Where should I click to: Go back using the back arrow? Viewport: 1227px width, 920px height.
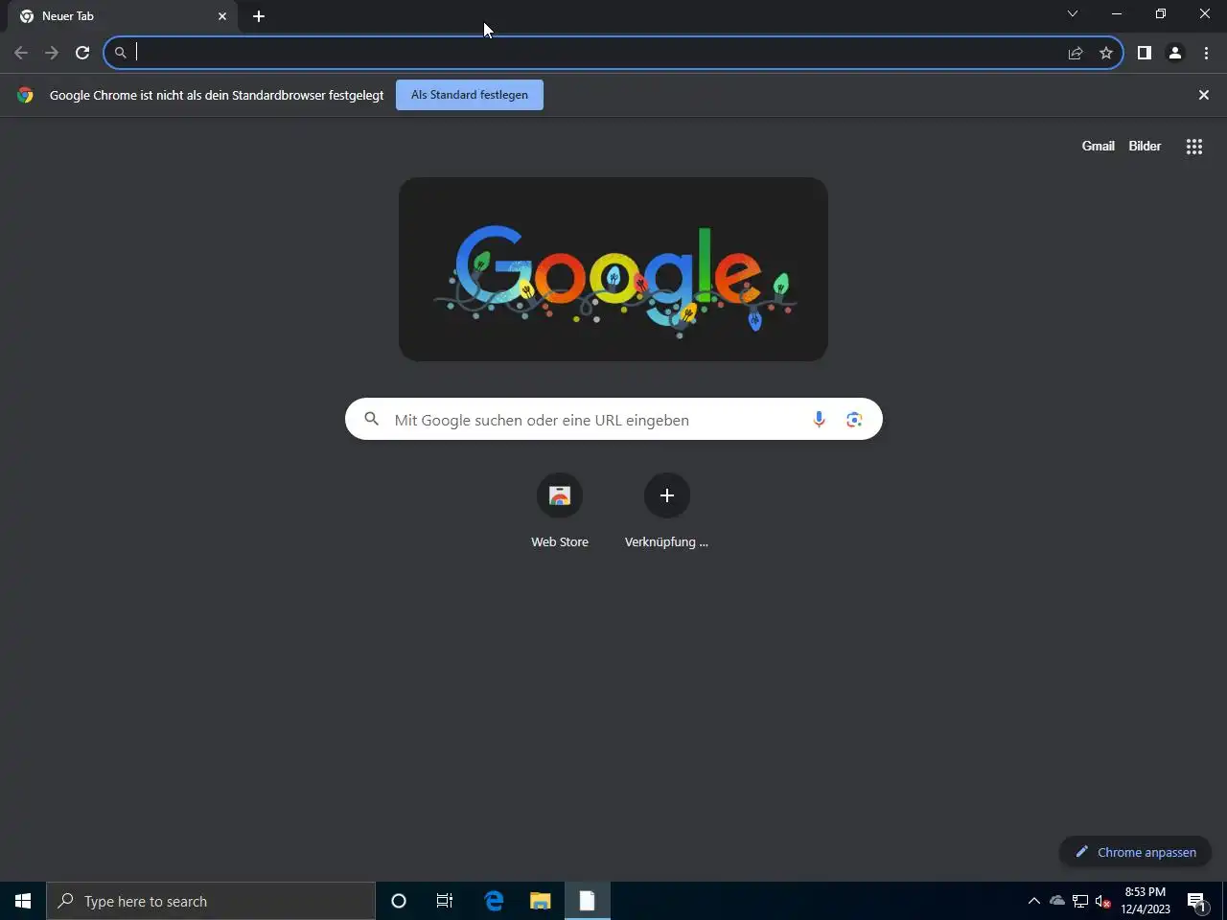tap(21, 53)
